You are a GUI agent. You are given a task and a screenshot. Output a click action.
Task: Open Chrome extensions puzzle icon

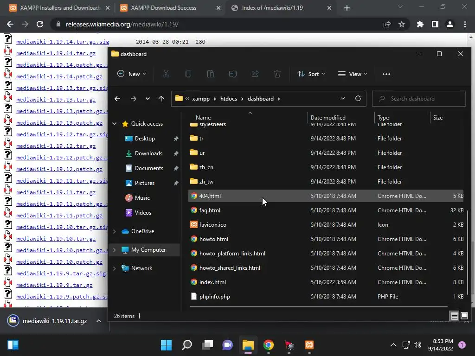(x=420, y=24)
